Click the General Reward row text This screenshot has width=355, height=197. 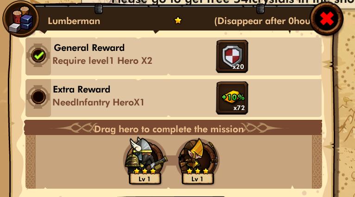89,48
